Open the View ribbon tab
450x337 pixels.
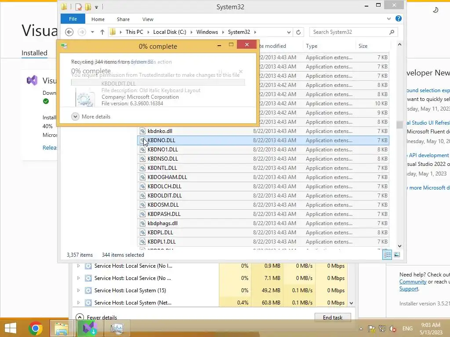(148, 19)
